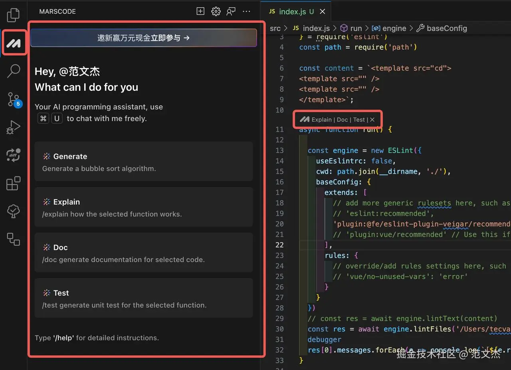Click the bottom connected-squares activity bar icon
511x370 pixels.
pos(13,239)
